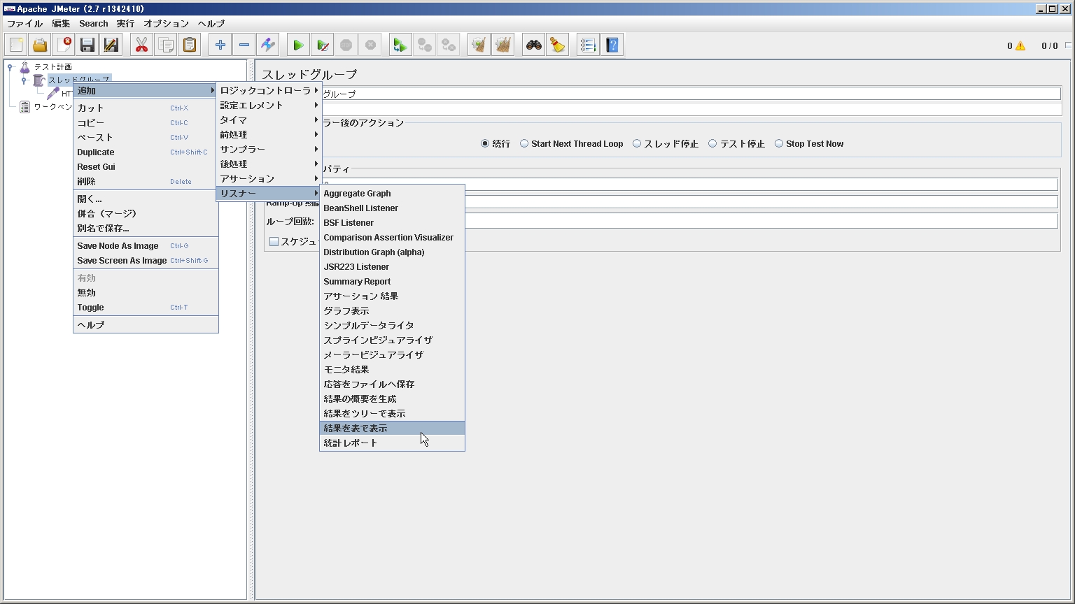
Task: Select テスト計画 in the tree
Action: click(53, 67)
